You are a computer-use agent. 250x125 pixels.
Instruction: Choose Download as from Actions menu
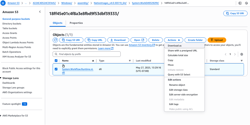(x=184, y=46)
